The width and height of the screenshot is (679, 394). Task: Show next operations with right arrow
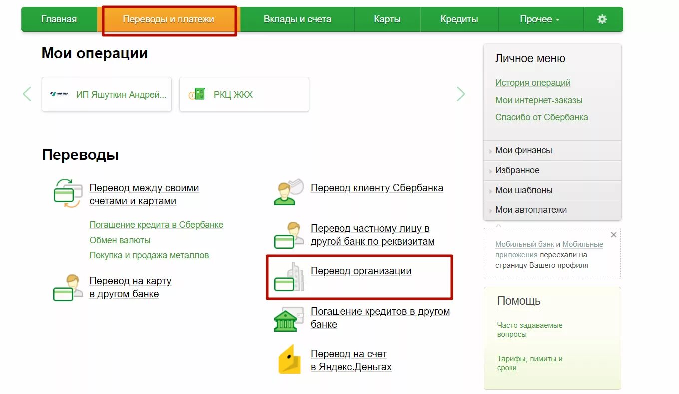point(461,94)
